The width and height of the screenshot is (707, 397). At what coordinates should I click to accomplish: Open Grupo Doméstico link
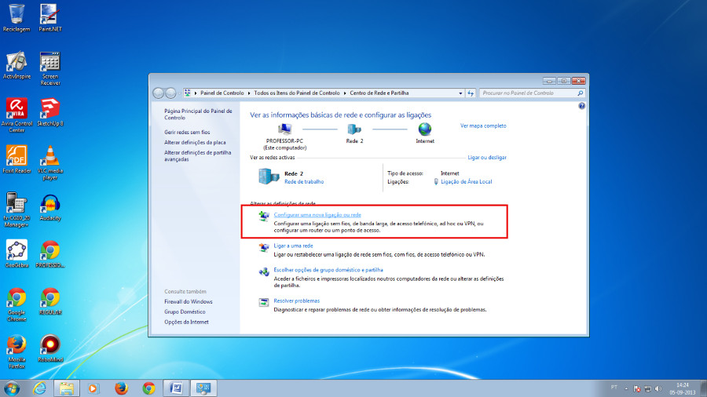pyautogui.click(x=185, y=312)
